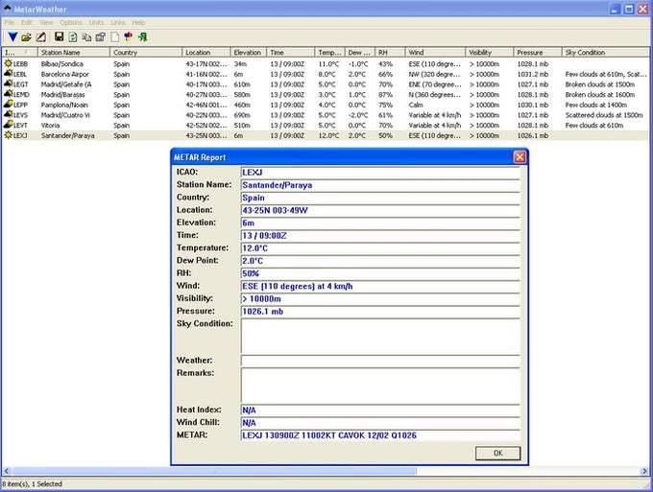Sort by the Dew column header

(360, 53)
